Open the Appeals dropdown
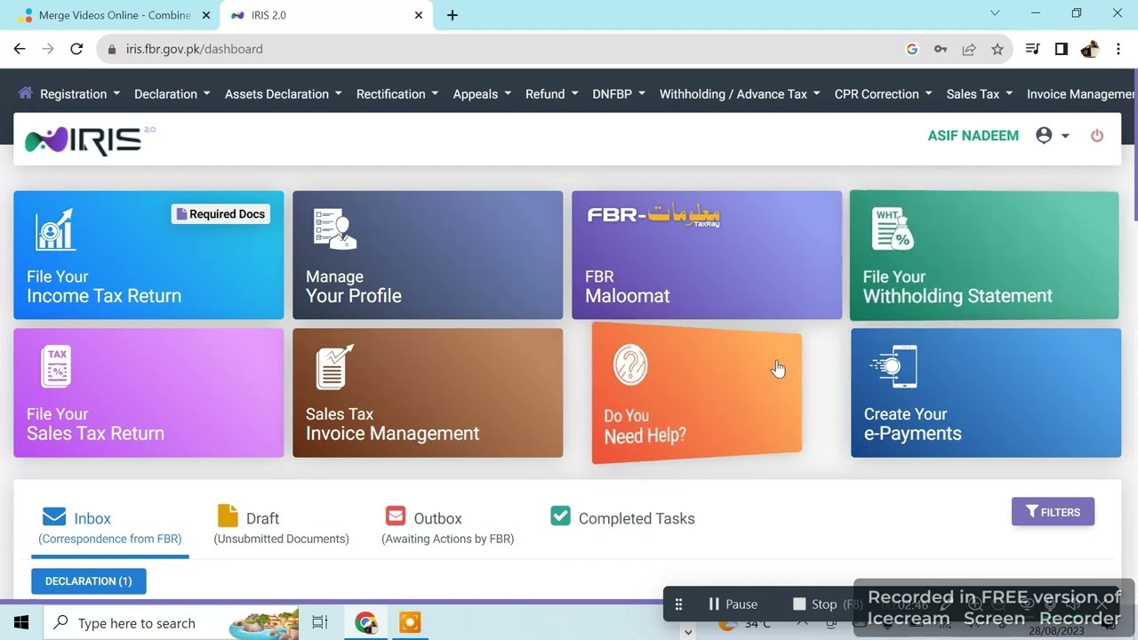This screenshot has height=640, width=1138. [x=482, y=93]
